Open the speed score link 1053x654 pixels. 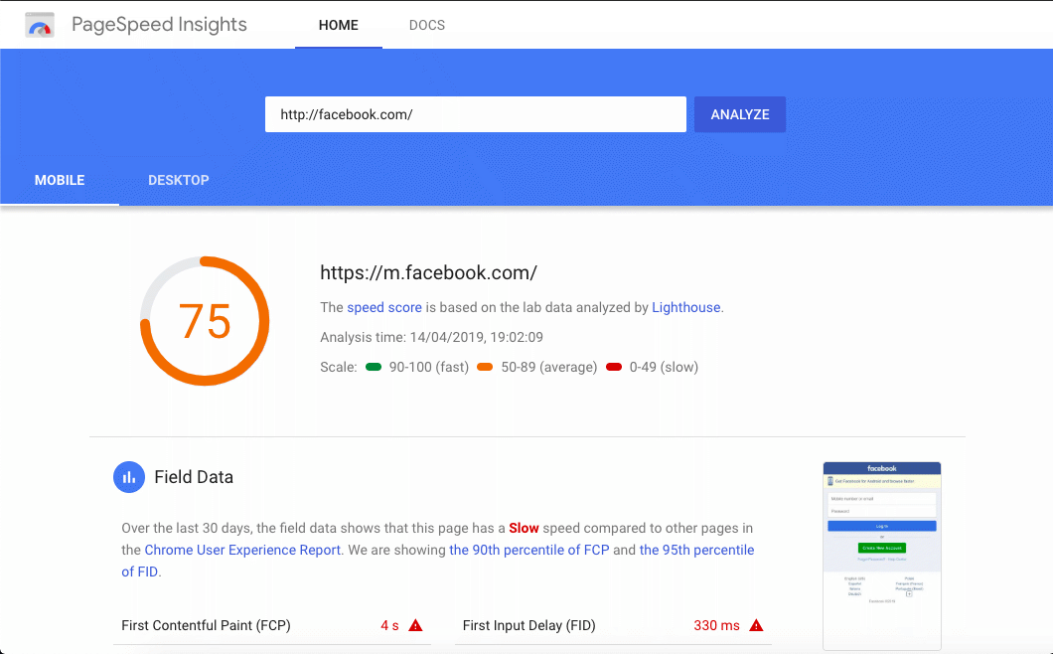tap(384, 307)
